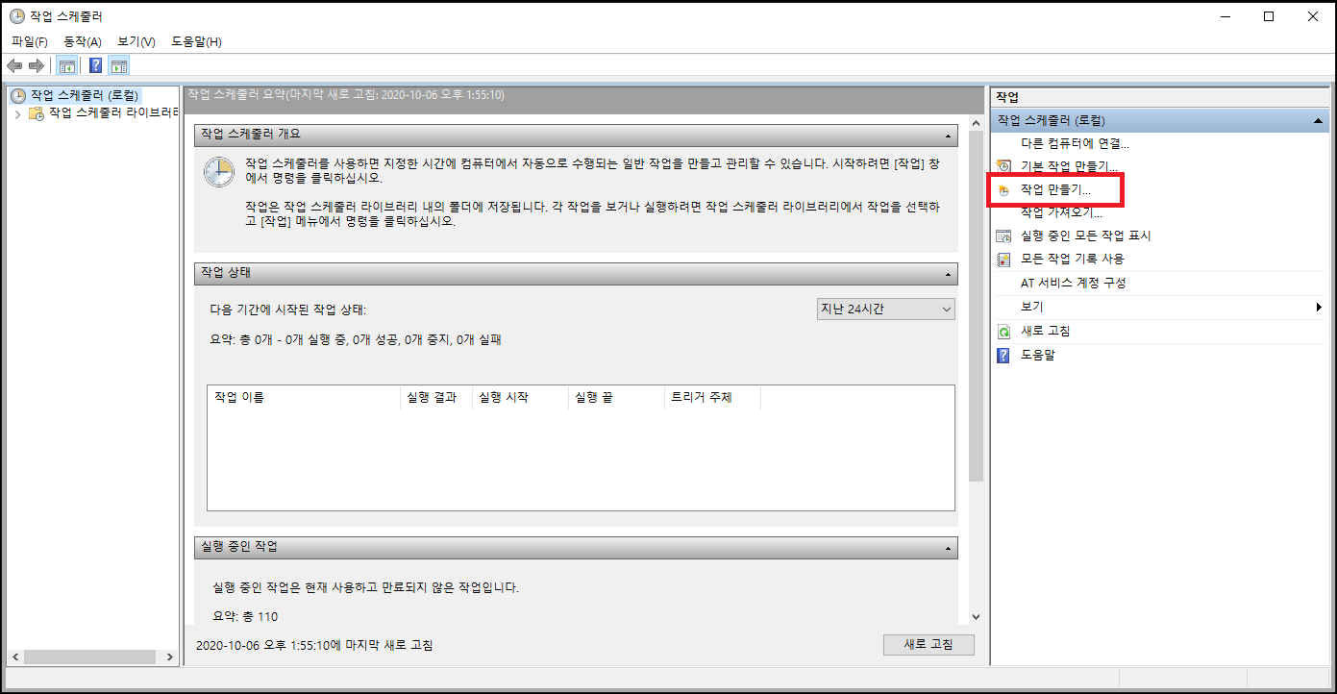Screen dimensions: 1337x694
Task: Maximize the 작업 스케줄러 window
Action: (1269, 16)
